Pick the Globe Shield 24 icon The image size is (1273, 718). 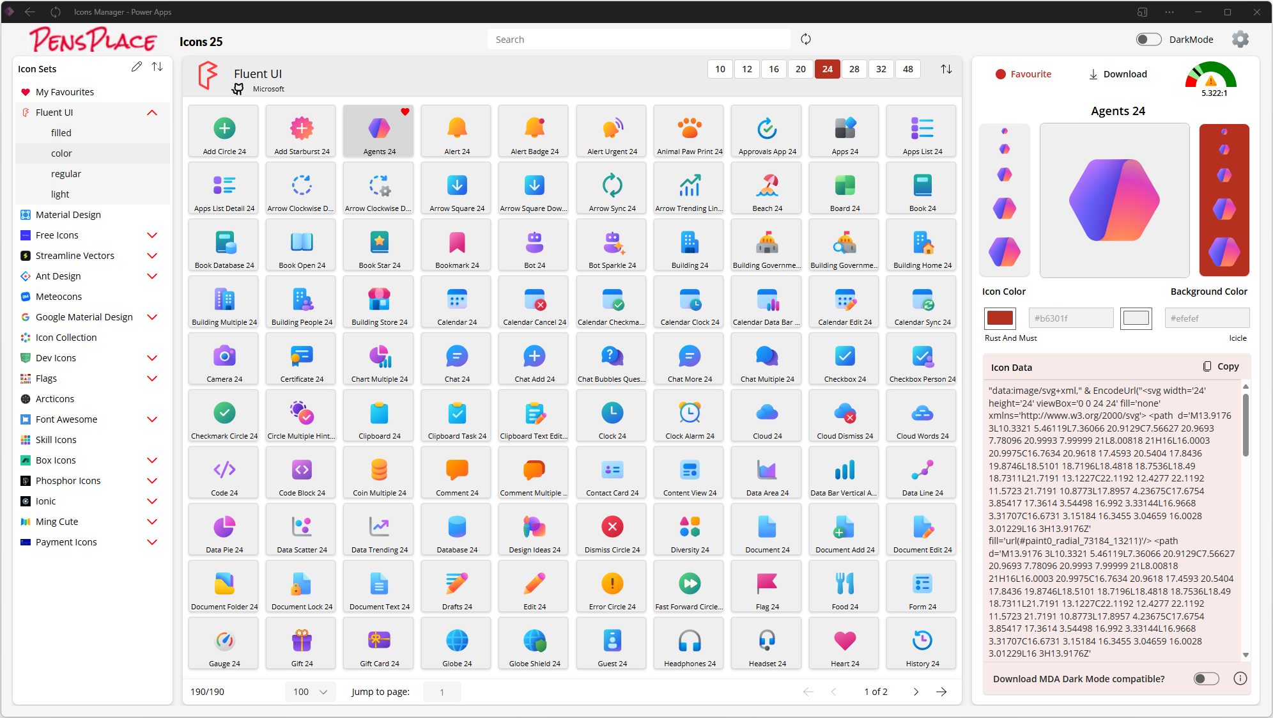(535, 643)
